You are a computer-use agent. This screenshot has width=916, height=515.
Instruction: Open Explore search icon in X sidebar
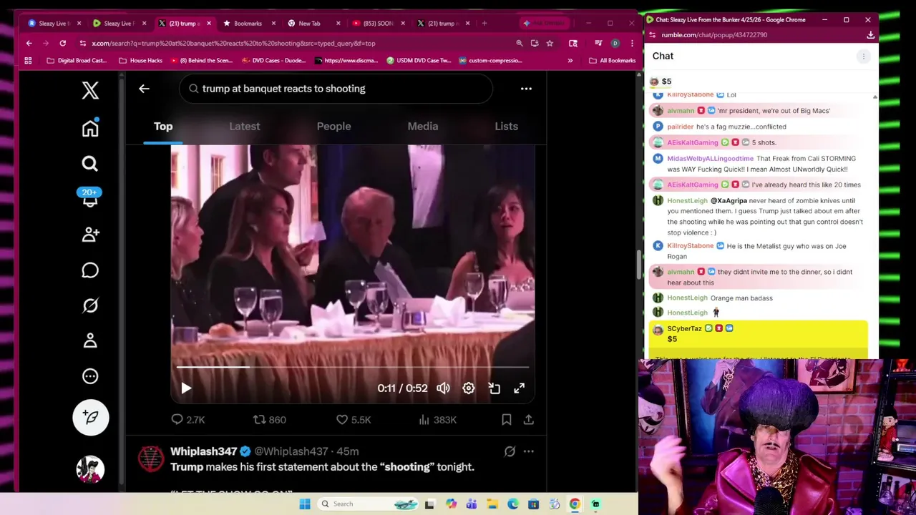pyautogui.click(x=90, y=164)
